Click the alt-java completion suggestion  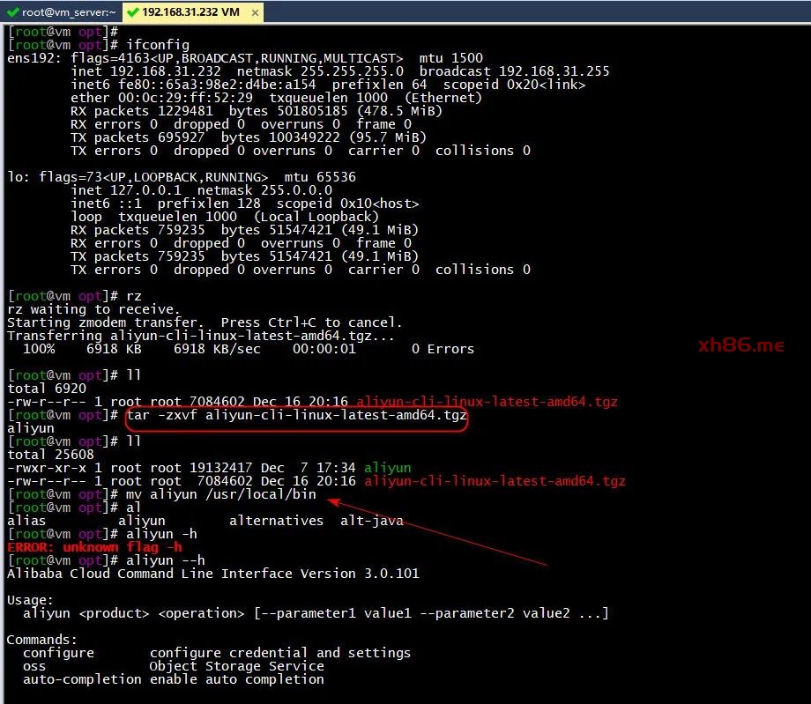(x=371, y=521)
